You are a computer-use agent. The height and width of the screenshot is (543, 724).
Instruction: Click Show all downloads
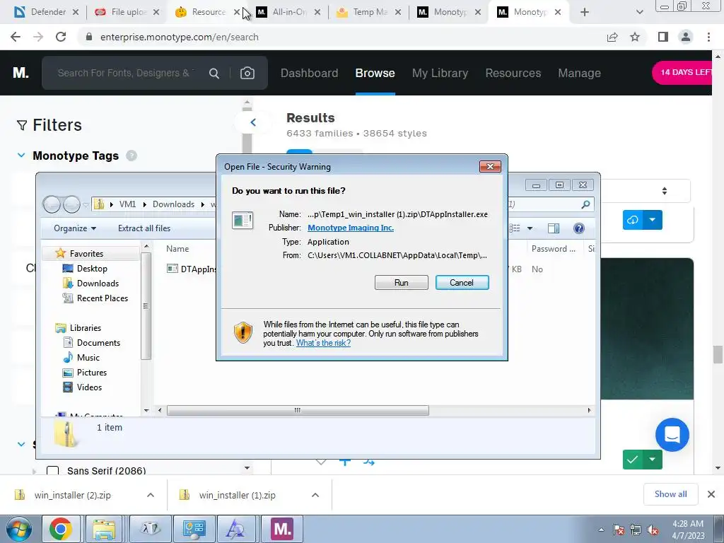670,494
